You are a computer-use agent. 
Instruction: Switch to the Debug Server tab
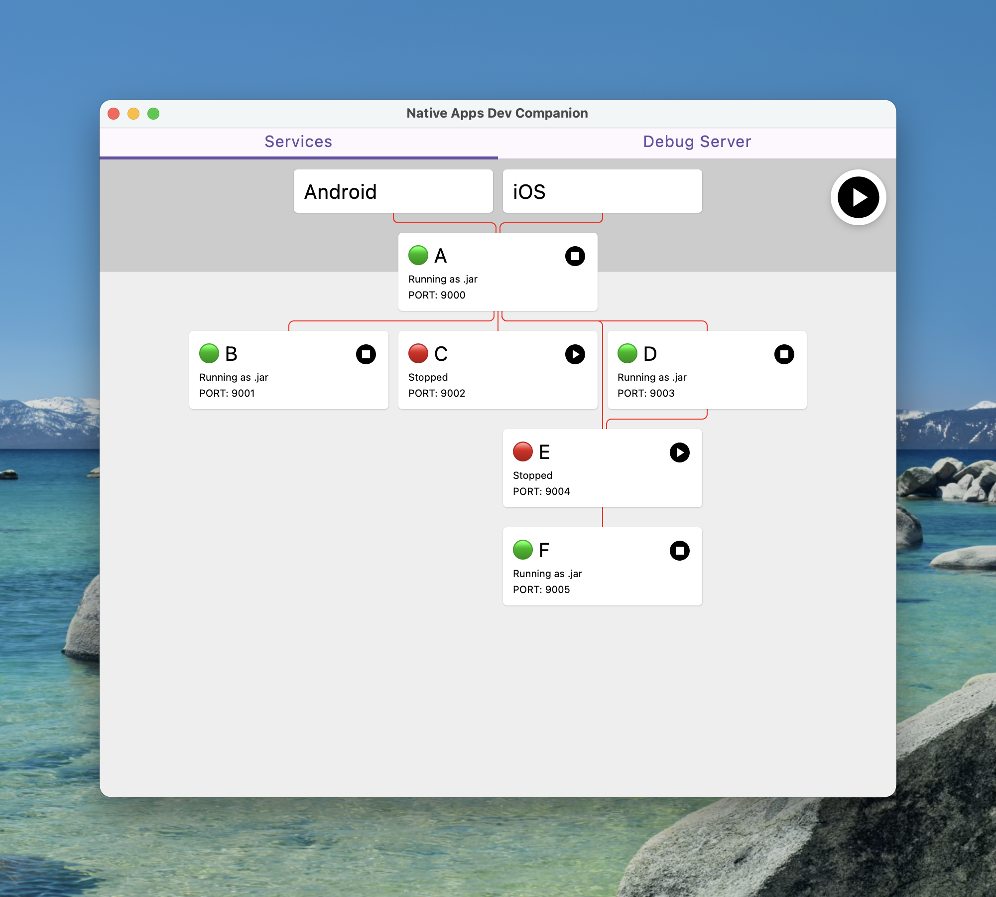[x=697, y=142]
